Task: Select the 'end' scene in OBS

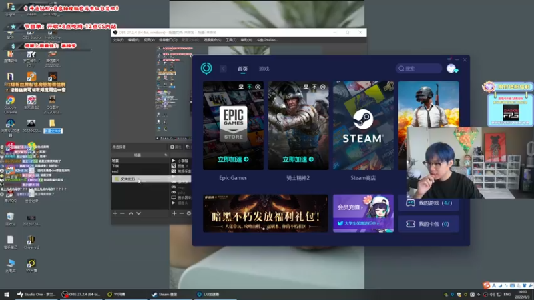Action: [x=140, y=171]
